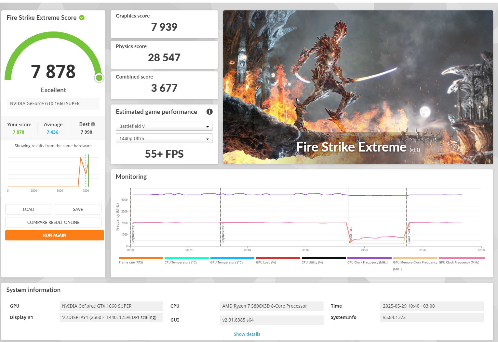
Task: Click the SAVE button
Action: pyautogui.click(x=78, y=209)
